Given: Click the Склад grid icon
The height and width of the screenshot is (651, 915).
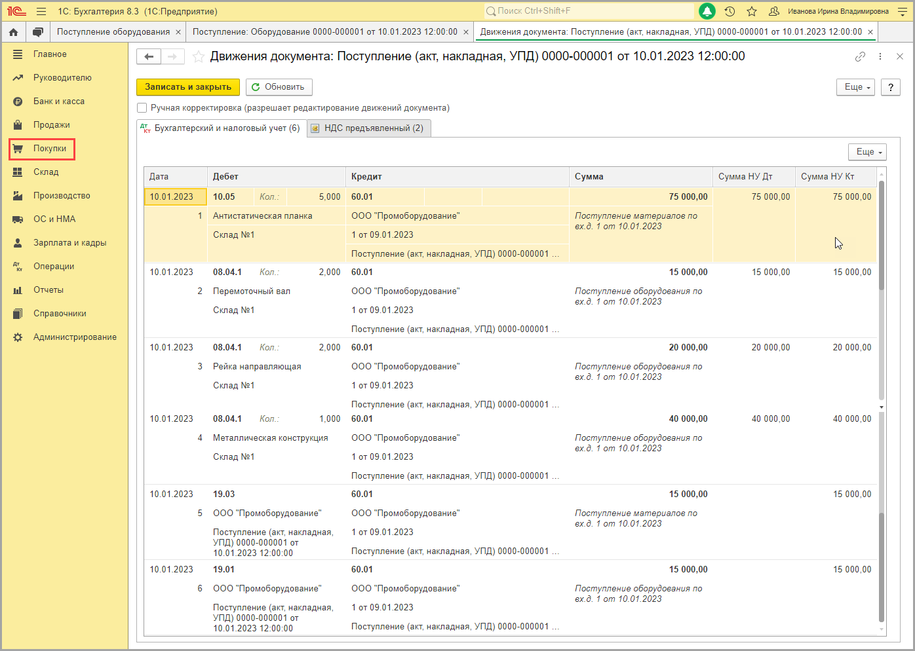Looking at the screenshot, I should 18,172.
